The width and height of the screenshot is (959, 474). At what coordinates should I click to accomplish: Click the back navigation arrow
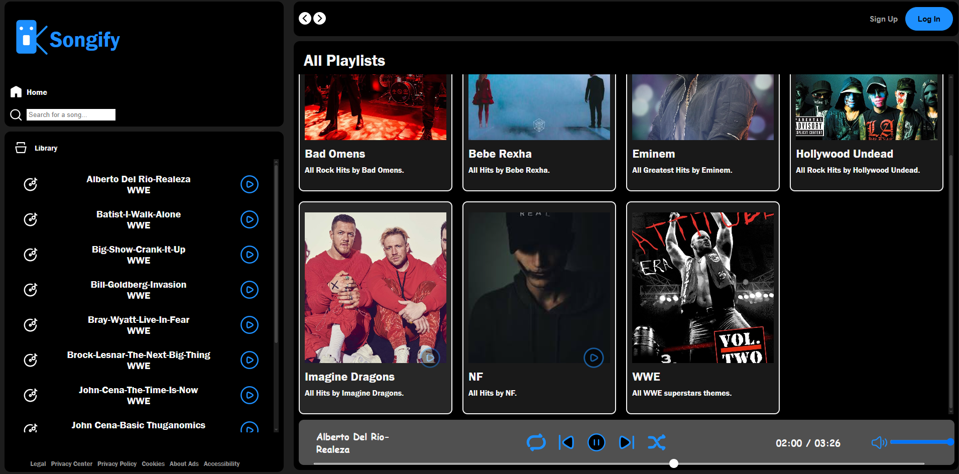pyautogui.click(x=305, y=19)
